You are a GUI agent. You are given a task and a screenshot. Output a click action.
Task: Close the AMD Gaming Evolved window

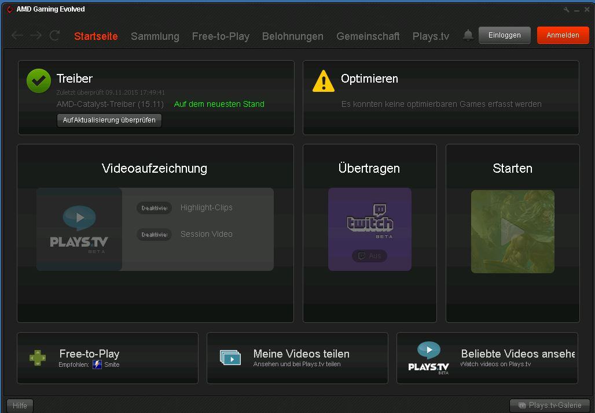[587, 10]
